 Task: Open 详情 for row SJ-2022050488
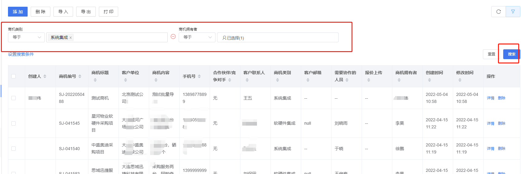coord(491,98)
